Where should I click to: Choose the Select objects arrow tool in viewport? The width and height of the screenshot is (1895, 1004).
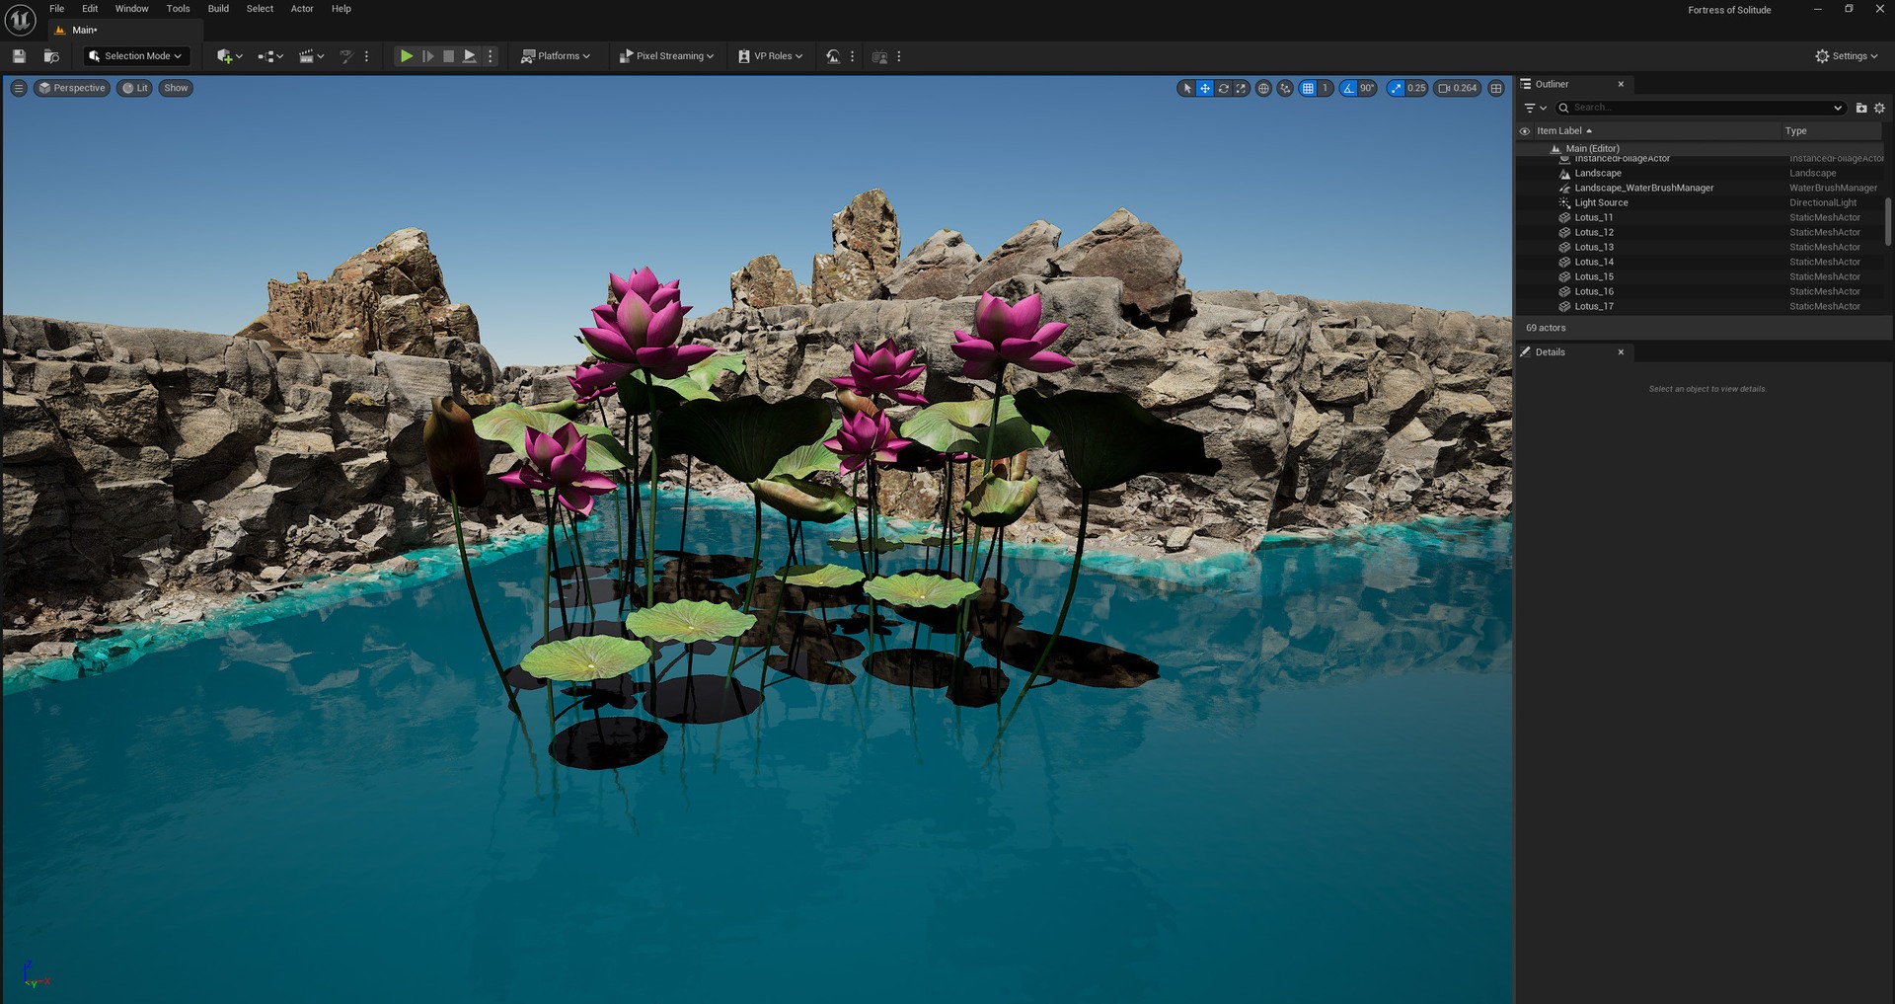click(x=1187, y=88)
